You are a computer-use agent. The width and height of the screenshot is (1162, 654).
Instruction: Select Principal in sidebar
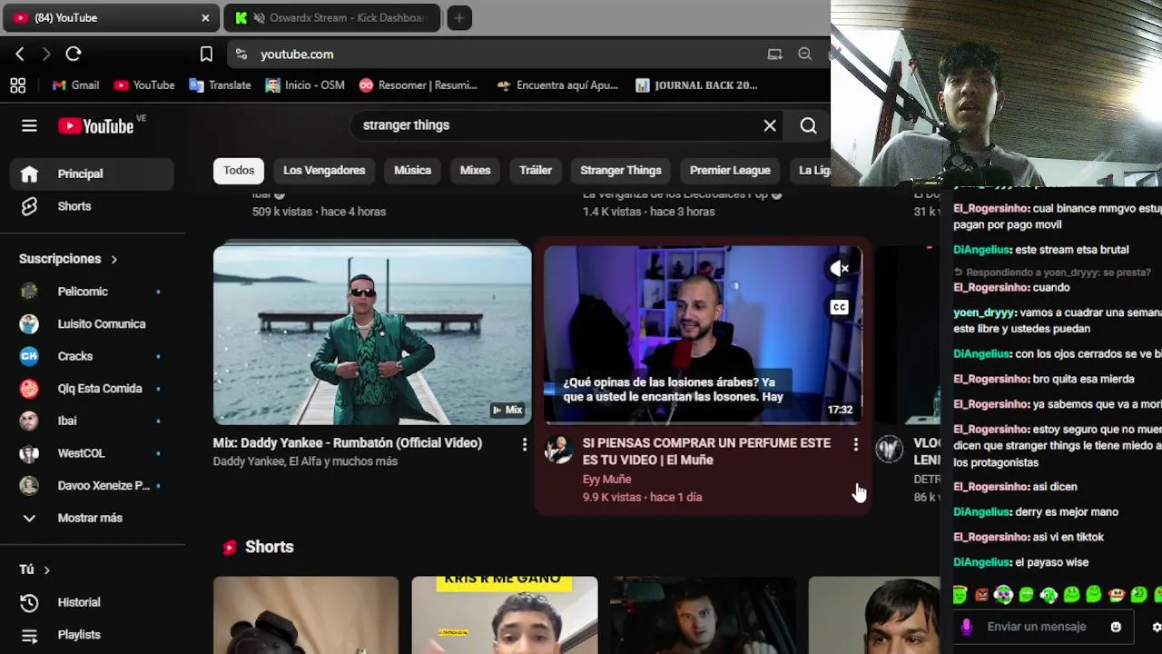(x=92, y=173)
